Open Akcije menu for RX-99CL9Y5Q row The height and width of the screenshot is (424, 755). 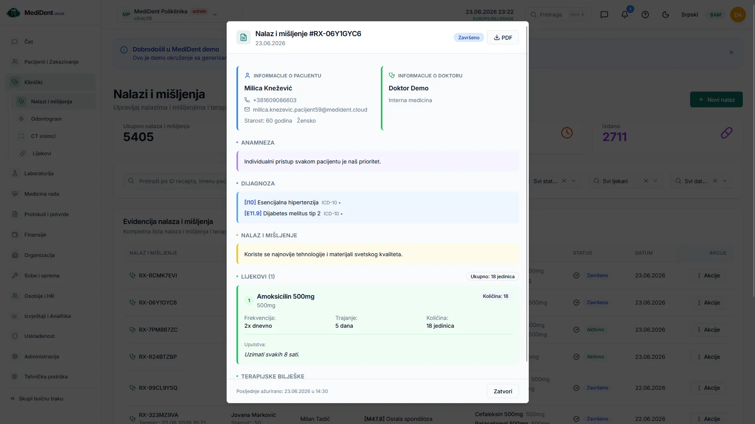pyautogui.click(x=708, y=388)
